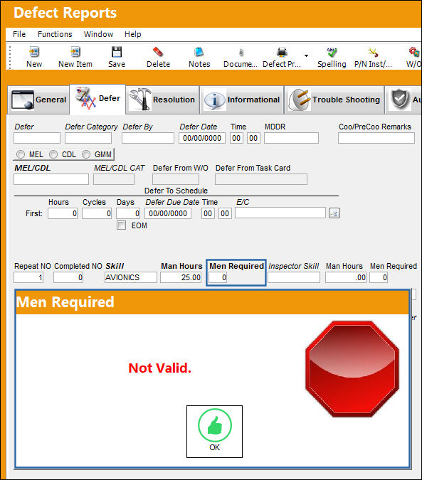Switch to the General tab
422x480 pixels.
pyautogui.click(x=39, y=100)
